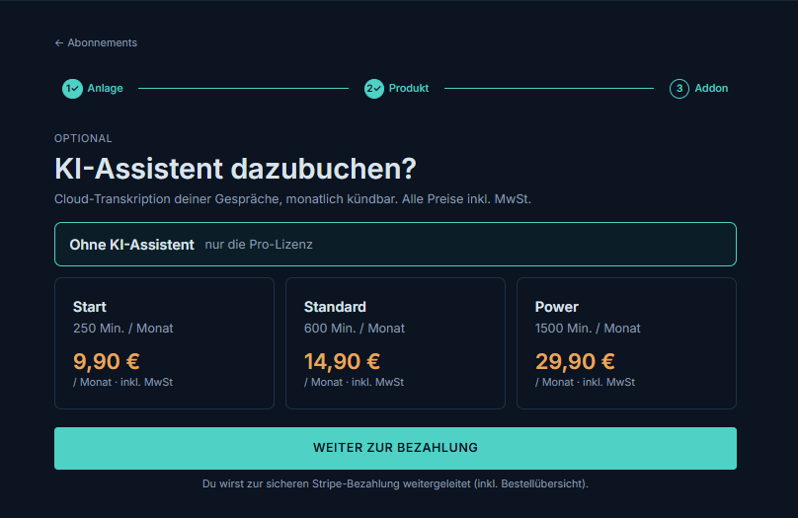Select the Addon step label

point(711,89)
